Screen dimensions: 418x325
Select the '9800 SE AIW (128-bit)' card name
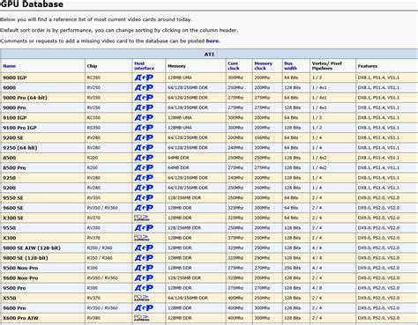(x=32, y=248)
